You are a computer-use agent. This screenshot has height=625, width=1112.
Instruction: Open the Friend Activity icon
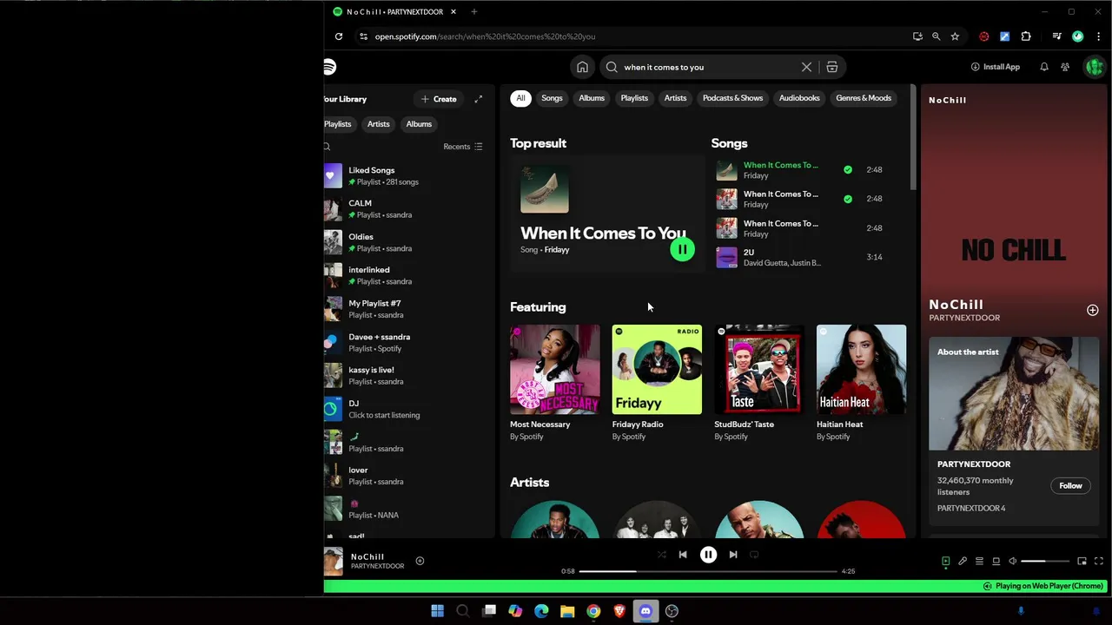click(1065, 67)
